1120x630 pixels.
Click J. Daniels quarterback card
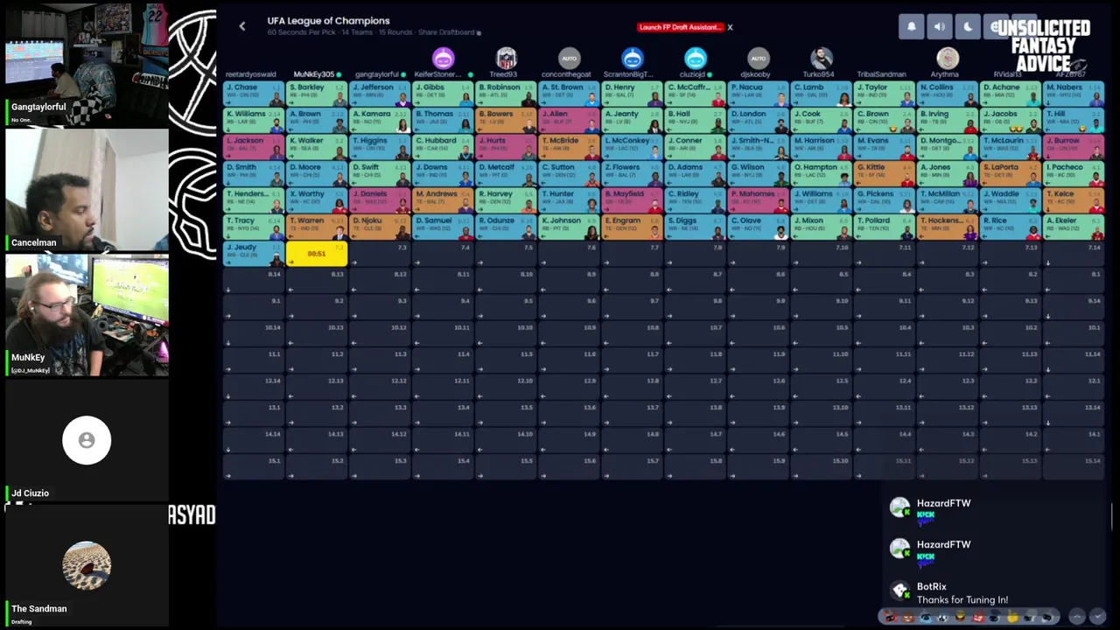(380, 199)
